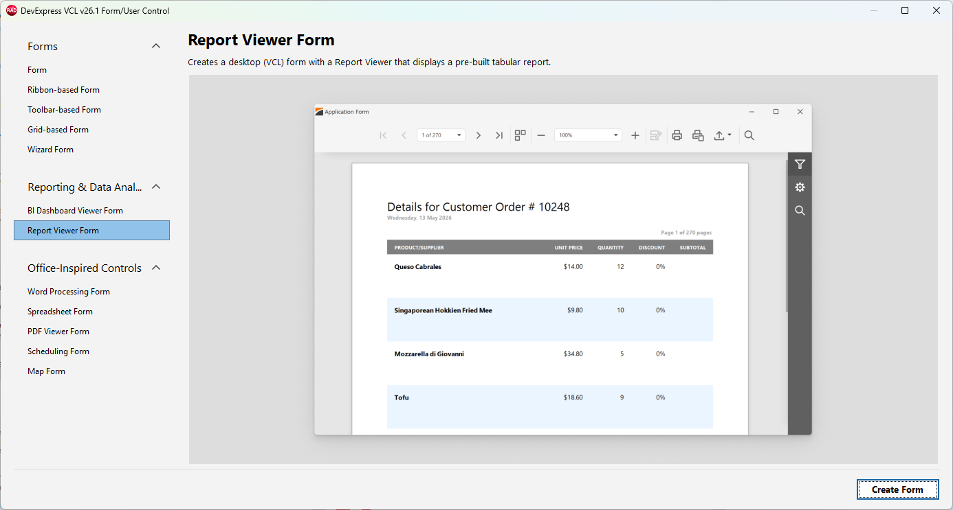Click 'Wednesday, 13 May 2026' date in preview
Screen dimensions: 953x510
click(x=419, y=218)
